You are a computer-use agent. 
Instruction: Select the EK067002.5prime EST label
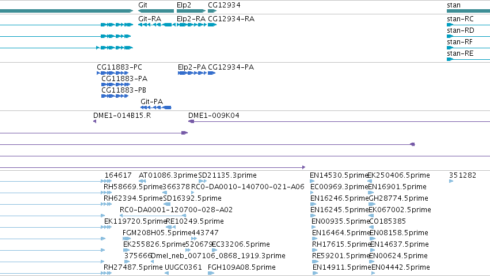pyautogui.click(x=400, y=210)
